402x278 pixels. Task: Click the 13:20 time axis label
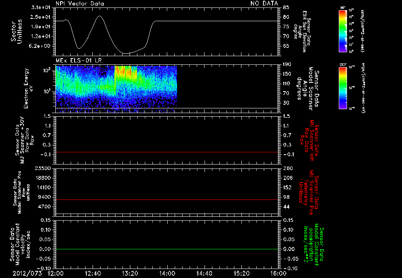(130, 273)
